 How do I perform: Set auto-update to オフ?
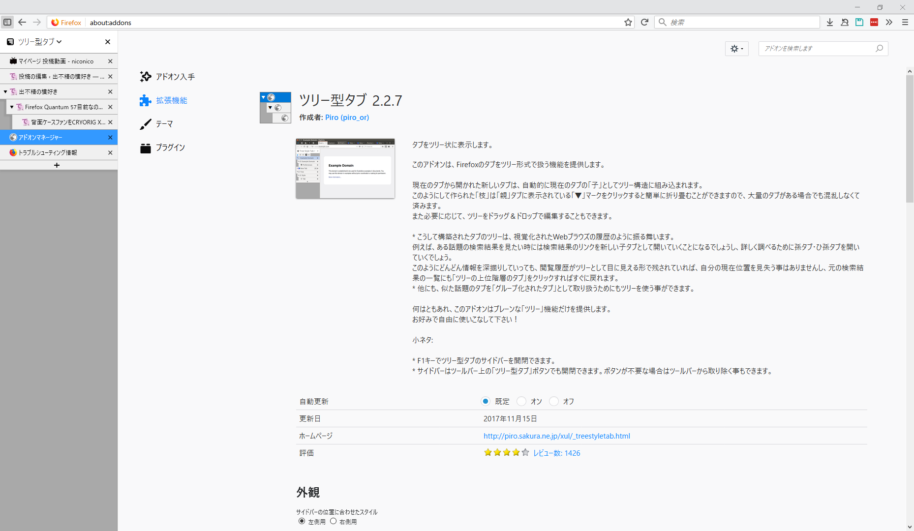[554, 401]
